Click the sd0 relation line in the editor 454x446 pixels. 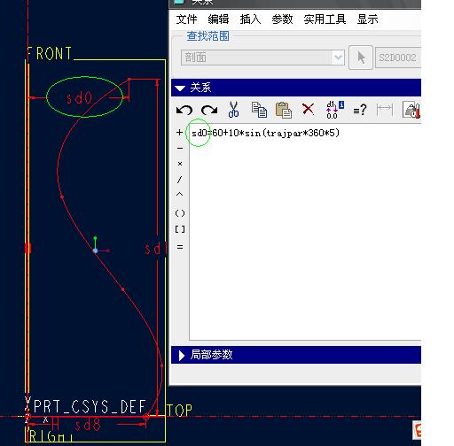tap(265, 133)
